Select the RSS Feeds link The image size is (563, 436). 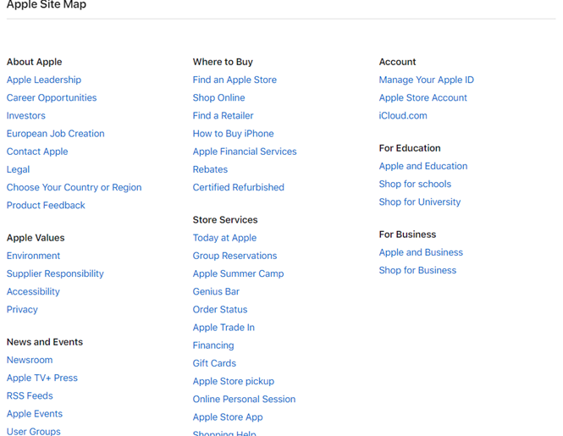[x=30, y=395]
